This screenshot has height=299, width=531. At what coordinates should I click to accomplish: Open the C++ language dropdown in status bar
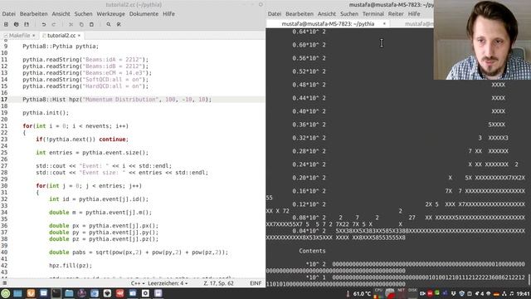click(138, 283)
